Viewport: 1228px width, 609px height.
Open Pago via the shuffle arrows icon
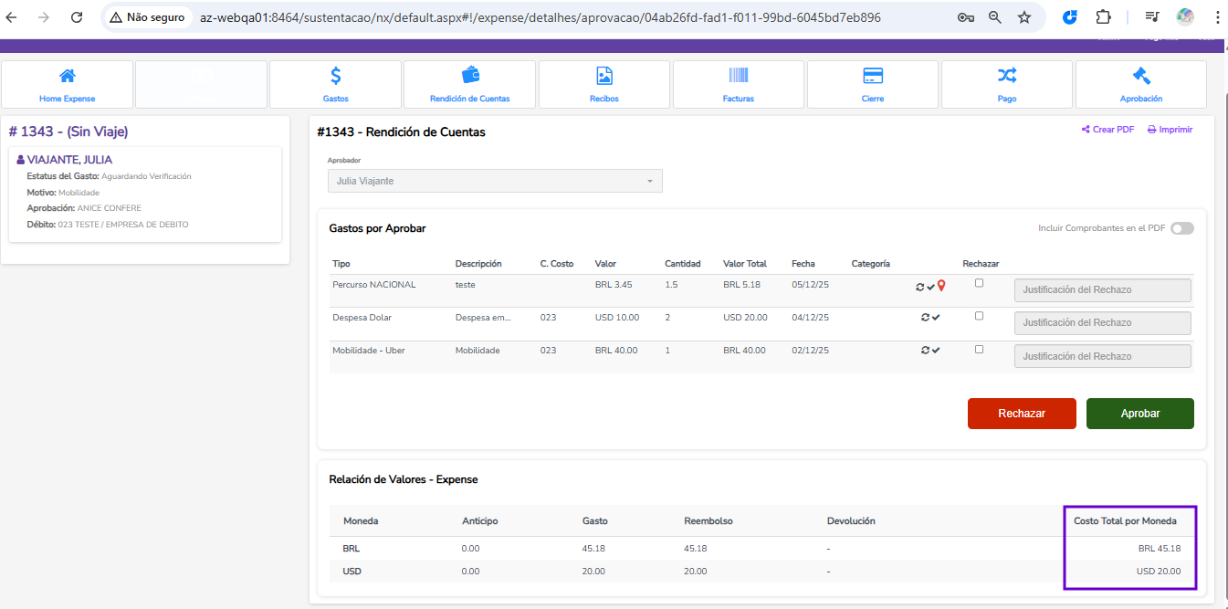(1006, 77)
